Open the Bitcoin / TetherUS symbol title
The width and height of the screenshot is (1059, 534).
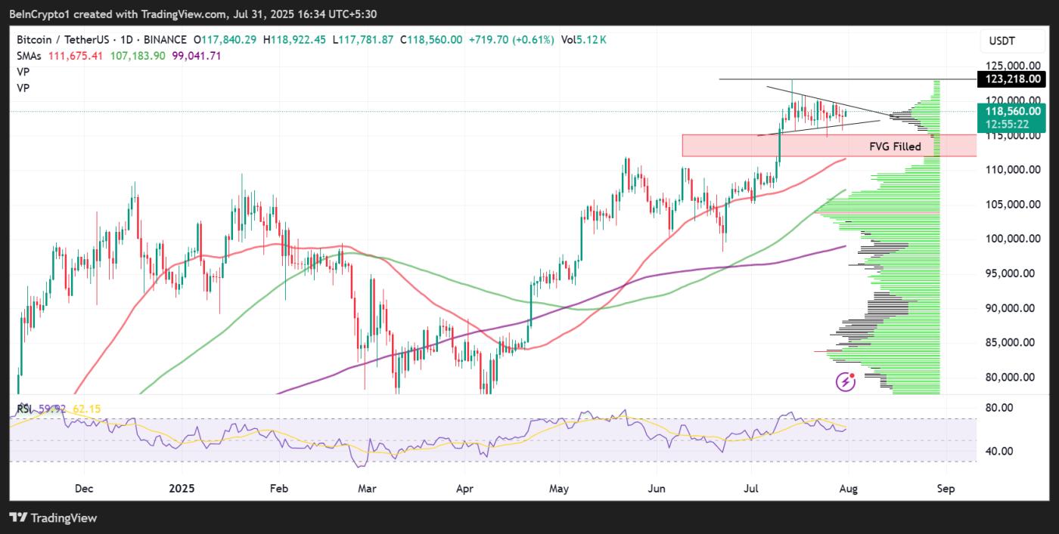pyautogui.click(x=64, y=39)
